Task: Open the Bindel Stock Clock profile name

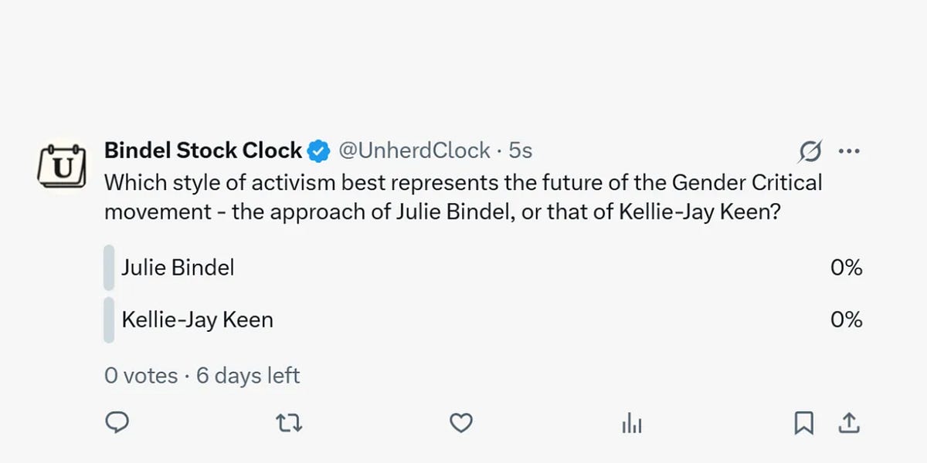Action: (x=202, y=150)
